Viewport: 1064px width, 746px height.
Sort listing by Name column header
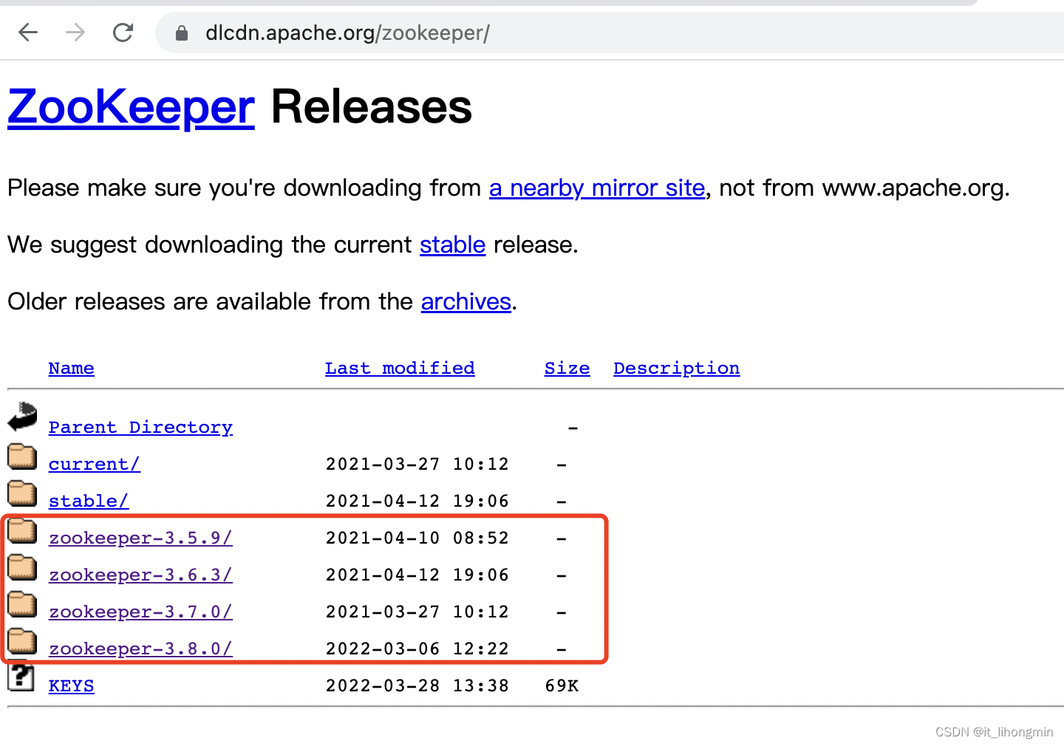pos(72,368)
